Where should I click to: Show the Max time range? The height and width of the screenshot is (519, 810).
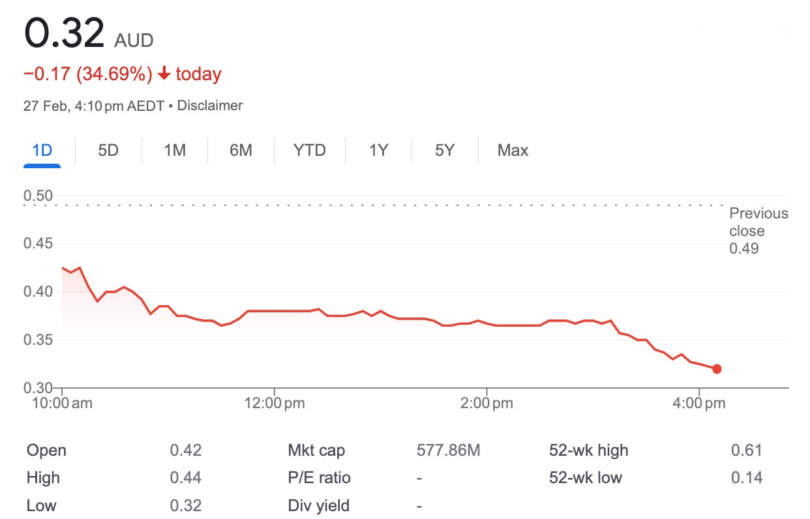513,151
